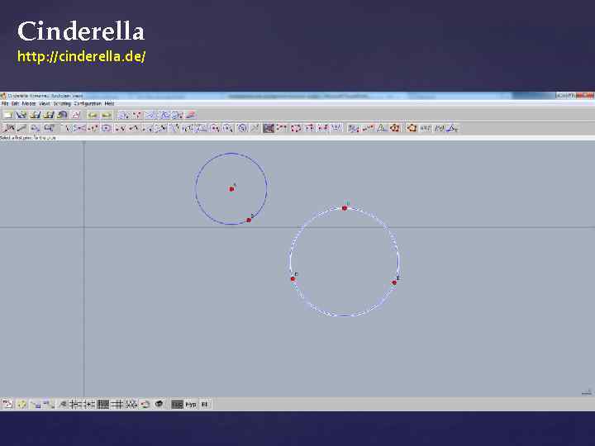Toggle the dark filled grid display button
Screen dimensions: 595x446
click(x=103, y=404)
